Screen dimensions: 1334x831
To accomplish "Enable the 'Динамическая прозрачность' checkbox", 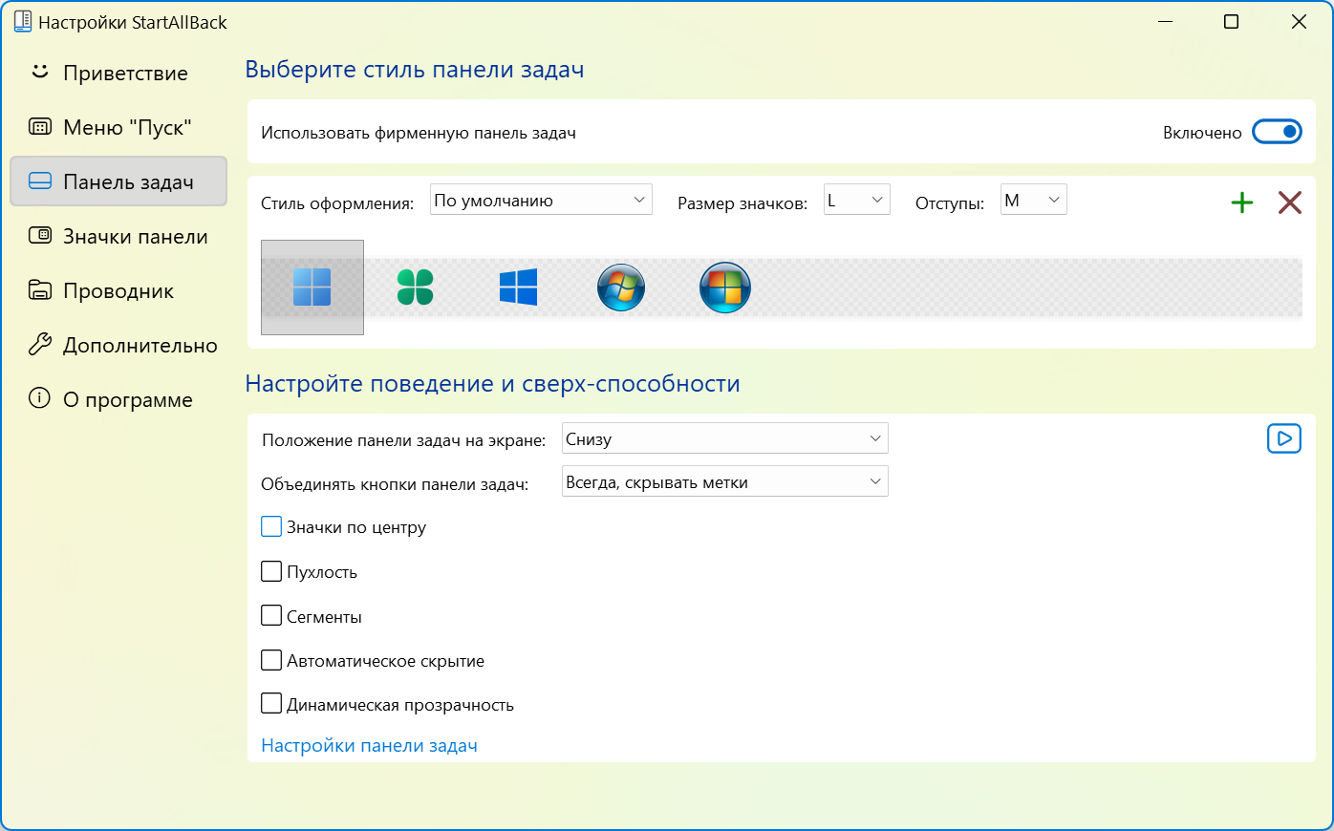I will pos(270,704).
